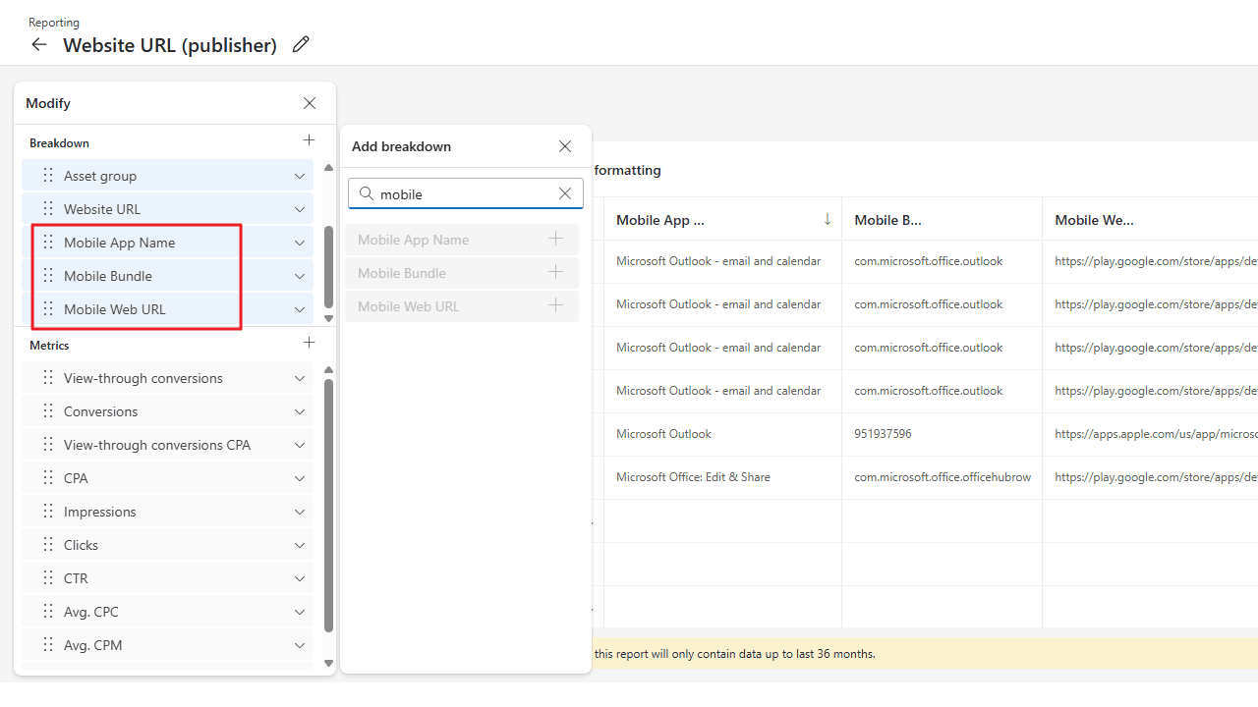1258x707 pixels.
Task: Grab Clicks drag handle
Action: point(48,545)
